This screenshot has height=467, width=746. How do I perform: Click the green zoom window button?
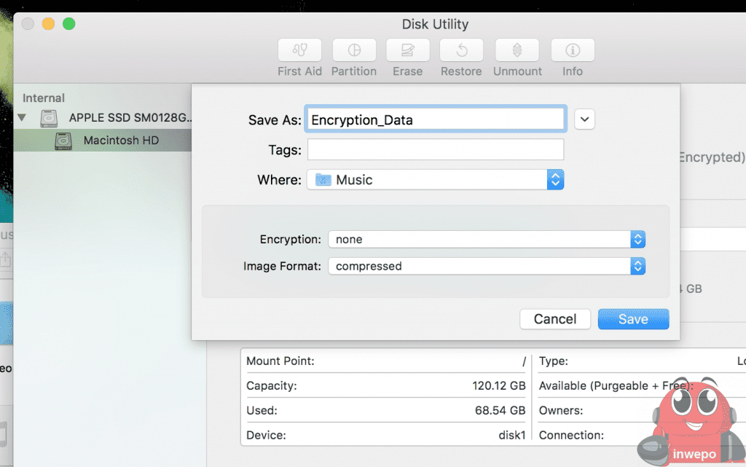pos(69,24)
